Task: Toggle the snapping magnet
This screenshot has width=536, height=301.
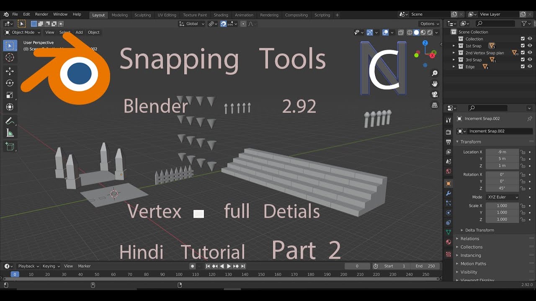Action: tap(224, 24)
